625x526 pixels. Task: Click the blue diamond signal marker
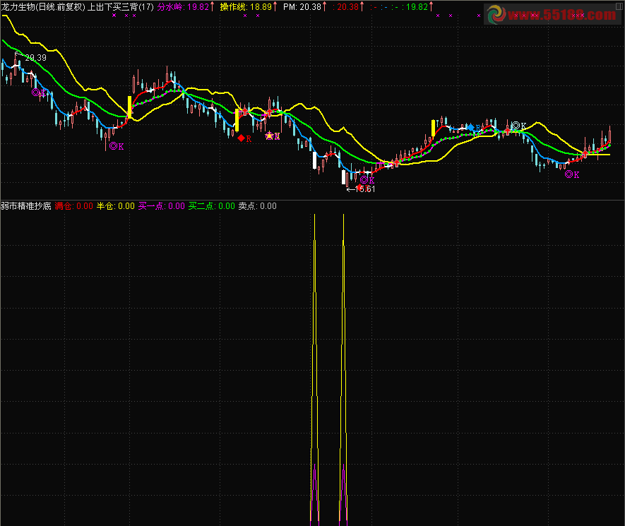471,128
